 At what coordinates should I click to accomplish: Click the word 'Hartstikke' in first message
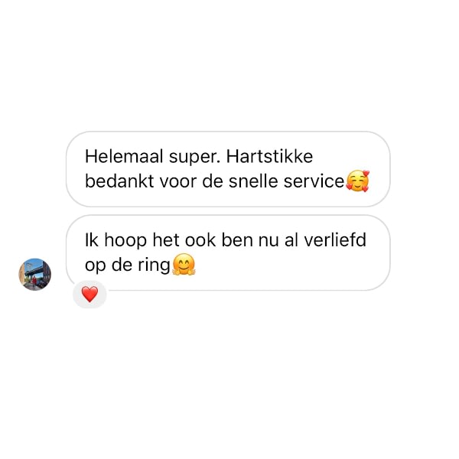(269, 156)
